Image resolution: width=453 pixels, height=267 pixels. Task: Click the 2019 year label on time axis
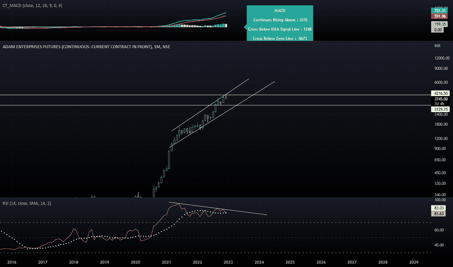105,262
